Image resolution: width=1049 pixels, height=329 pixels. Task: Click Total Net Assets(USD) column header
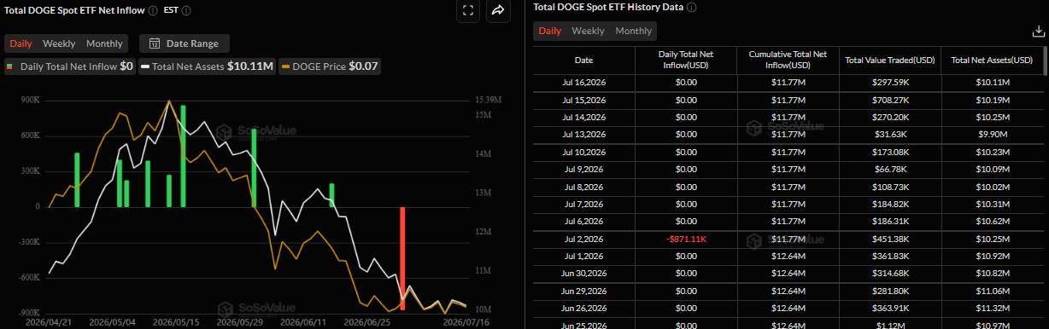992,61
